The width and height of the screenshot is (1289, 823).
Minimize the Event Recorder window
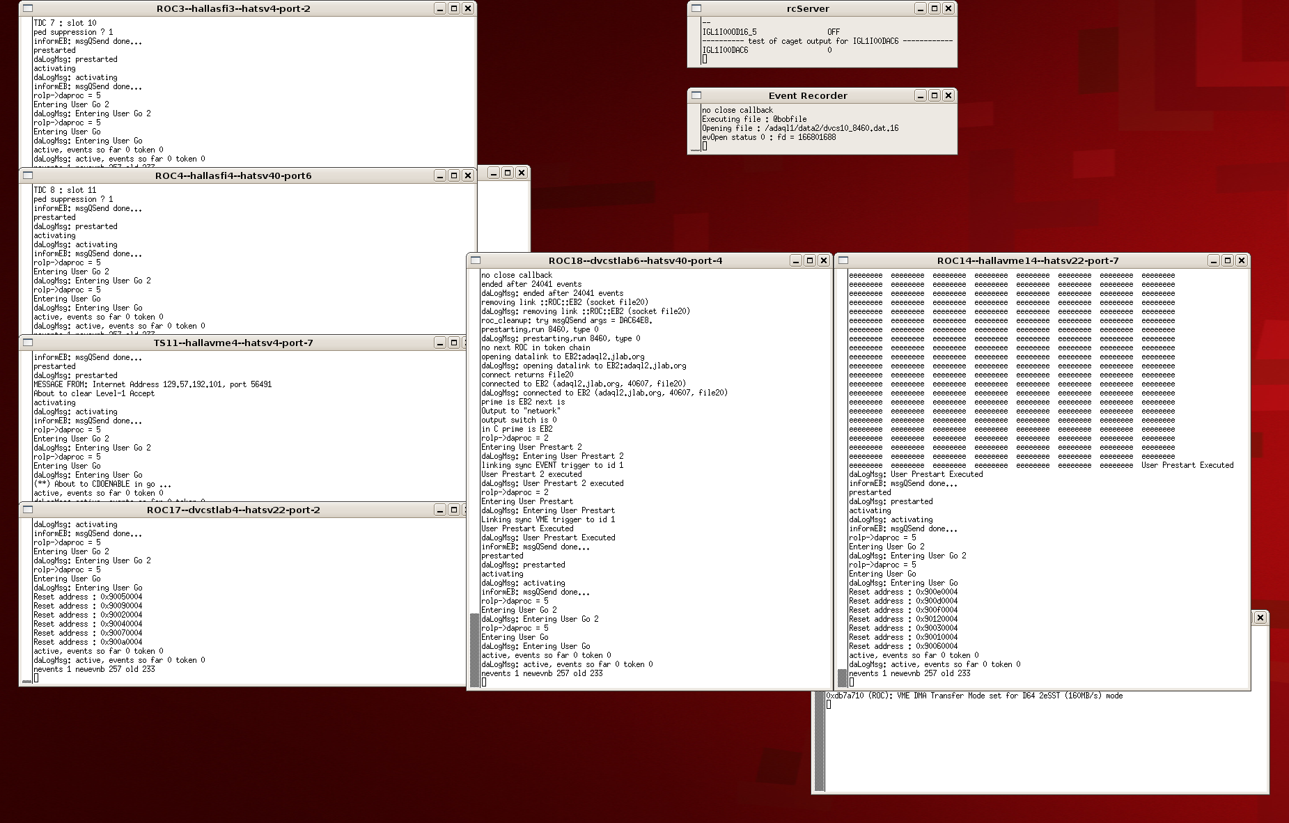pos(921,95)
